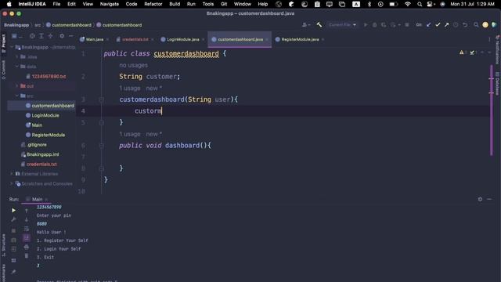Expand the out folder

(x=17, y=86)
